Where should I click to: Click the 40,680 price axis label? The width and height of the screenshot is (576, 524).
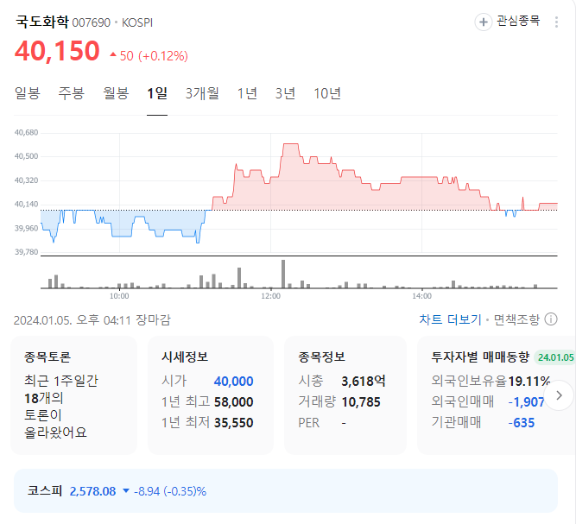(x=26, y=133)
